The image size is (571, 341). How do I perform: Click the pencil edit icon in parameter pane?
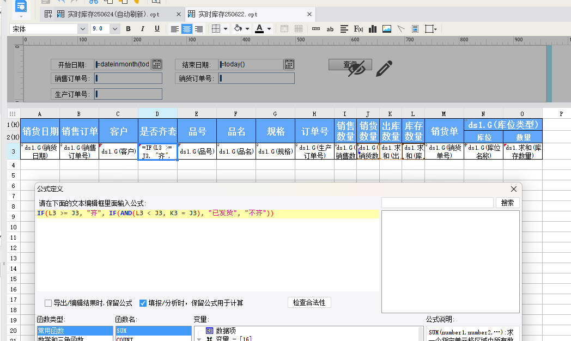point(384,68)
